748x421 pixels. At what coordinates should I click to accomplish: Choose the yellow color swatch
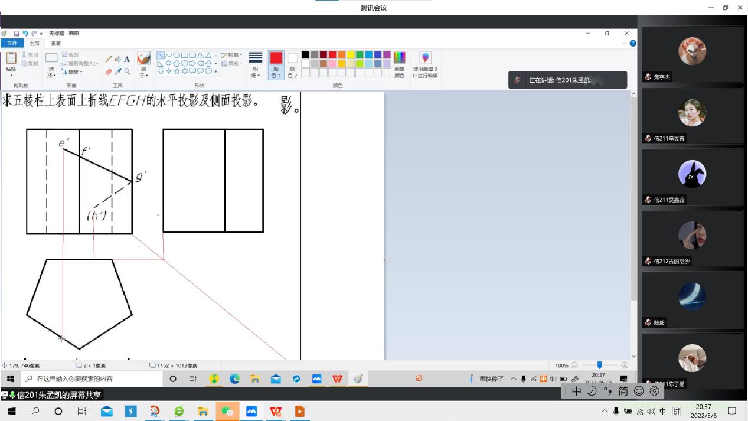(x=351, y=55)
